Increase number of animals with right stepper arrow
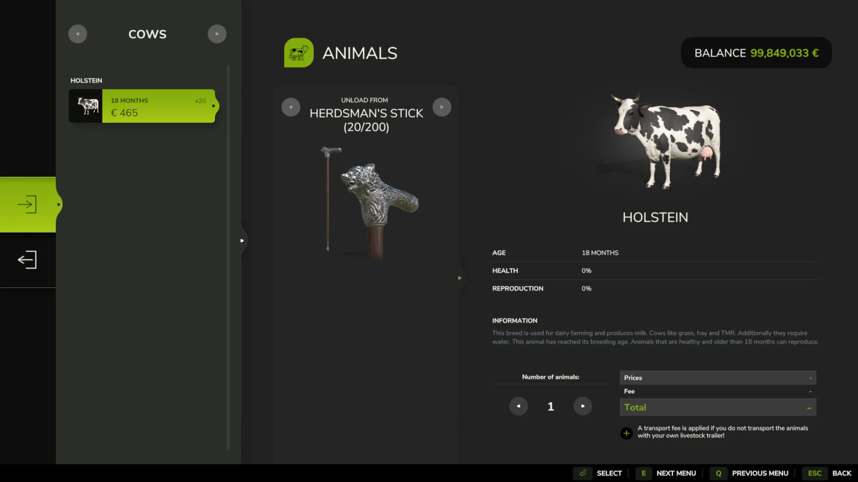Image resolution: width=858 pixels, height=482 pixels. point(583,406)
